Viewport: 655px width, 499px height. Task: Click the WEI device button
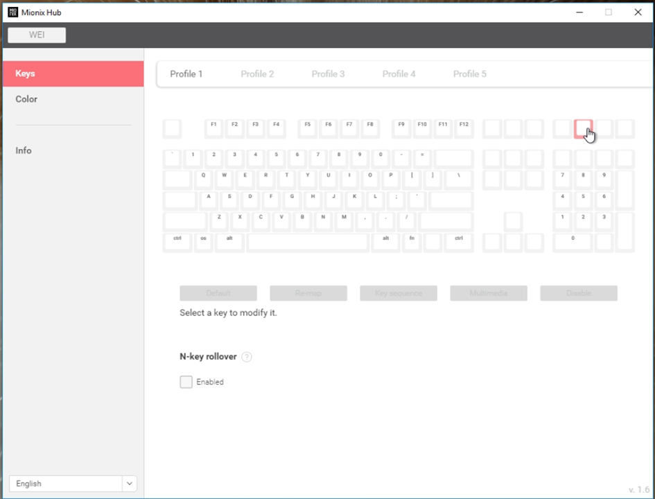pos(37,35)
